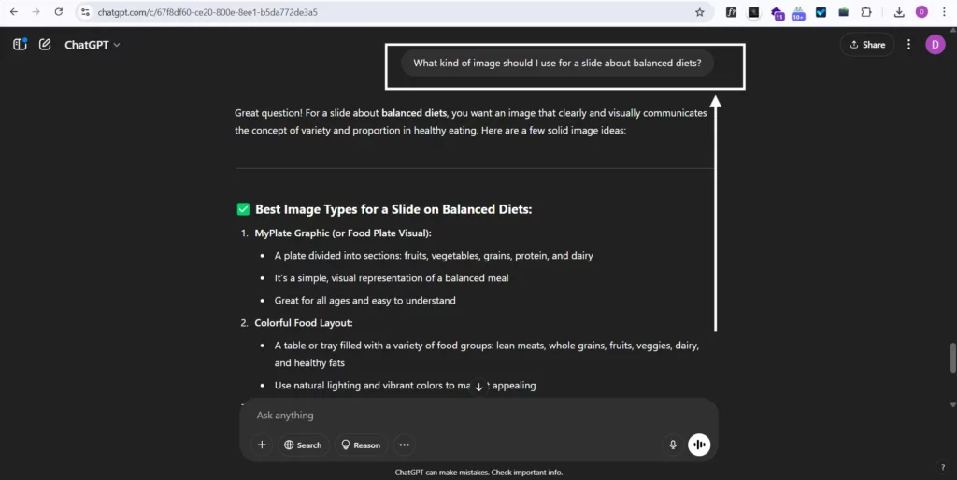The height and width of the screenshot is (480, 957).
Task: Open more tools ellipsis in composer
Action: coord(404,445)
